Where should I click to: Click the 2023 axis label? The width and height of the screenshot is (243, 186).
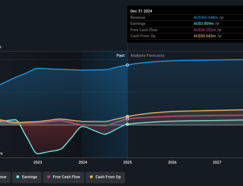(x=38, y=162)
